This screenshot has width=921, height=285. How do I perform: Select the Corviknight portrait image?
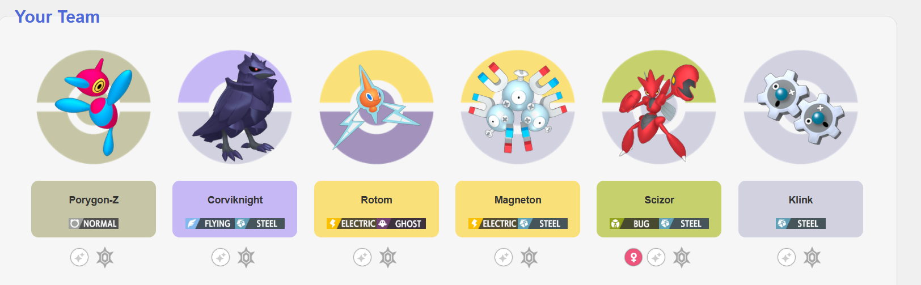point(235,107)
